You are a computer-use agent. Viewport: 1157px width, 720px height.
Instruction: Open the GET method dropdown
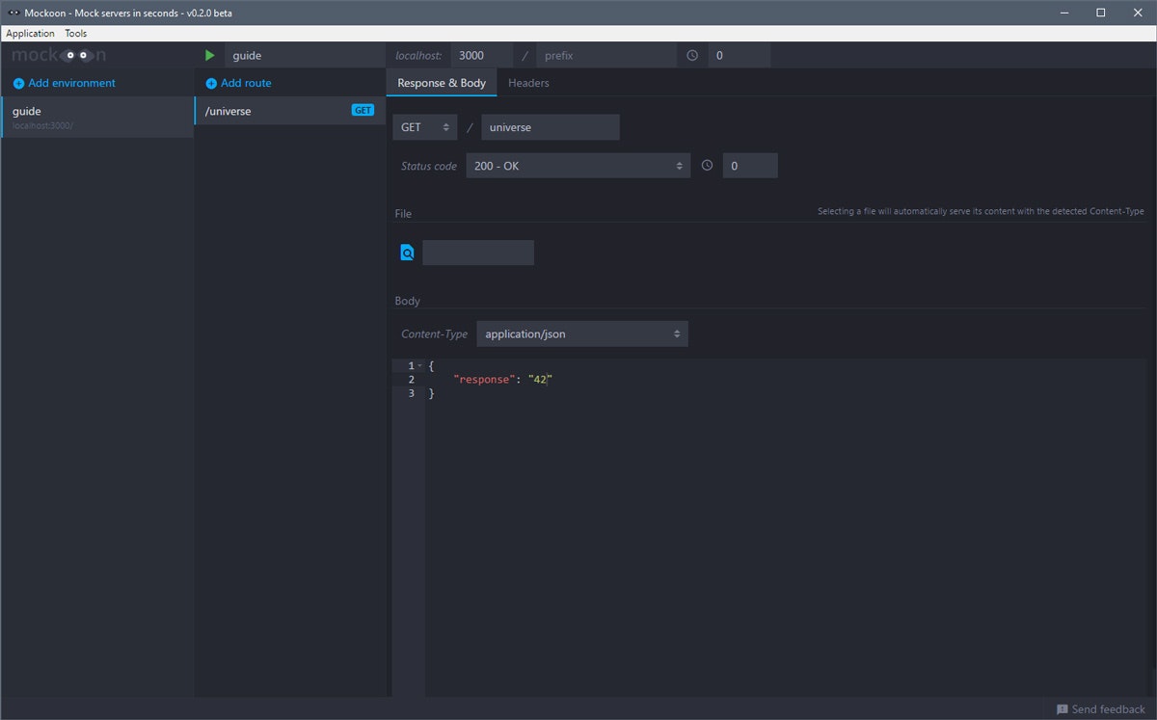(424, 127)
